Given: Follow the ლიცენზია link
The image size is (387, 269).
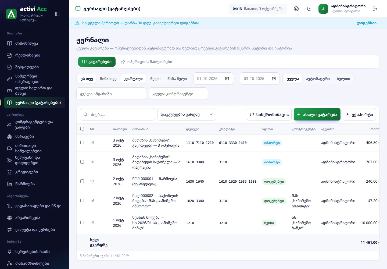Looking at the screenshot, I should [369, 23].
